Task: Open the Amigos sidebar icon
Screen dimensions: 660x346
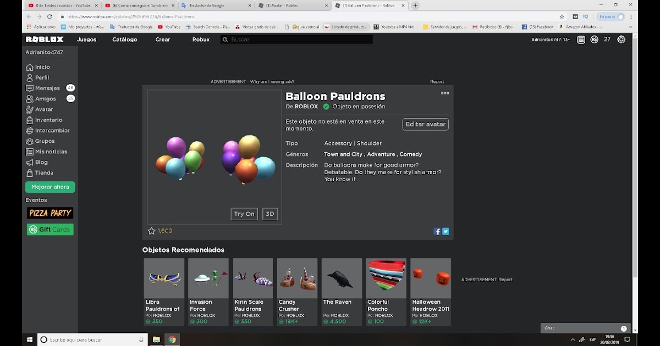Action: point(30,99)
